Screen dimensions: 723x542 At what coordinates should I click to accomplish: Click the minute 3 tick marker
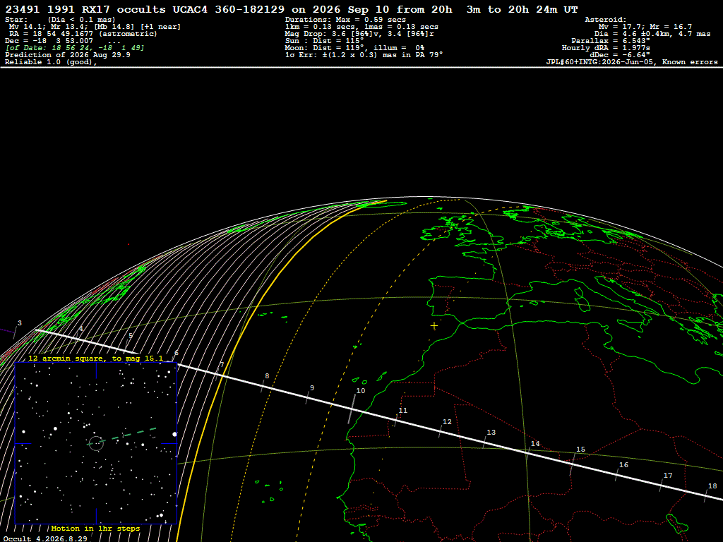pyautogui.click(x=16, y=332)
